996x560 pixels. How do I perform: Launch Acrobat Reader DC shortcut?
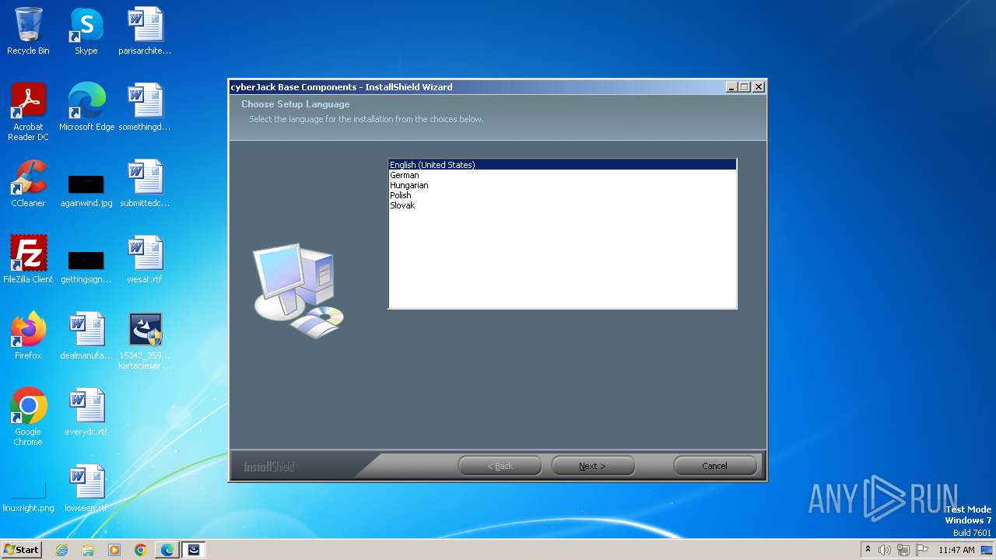(x=28, y=112)
